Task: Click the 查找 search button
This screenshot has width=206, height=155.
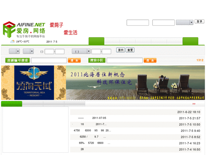Action: tap(121, 50)
